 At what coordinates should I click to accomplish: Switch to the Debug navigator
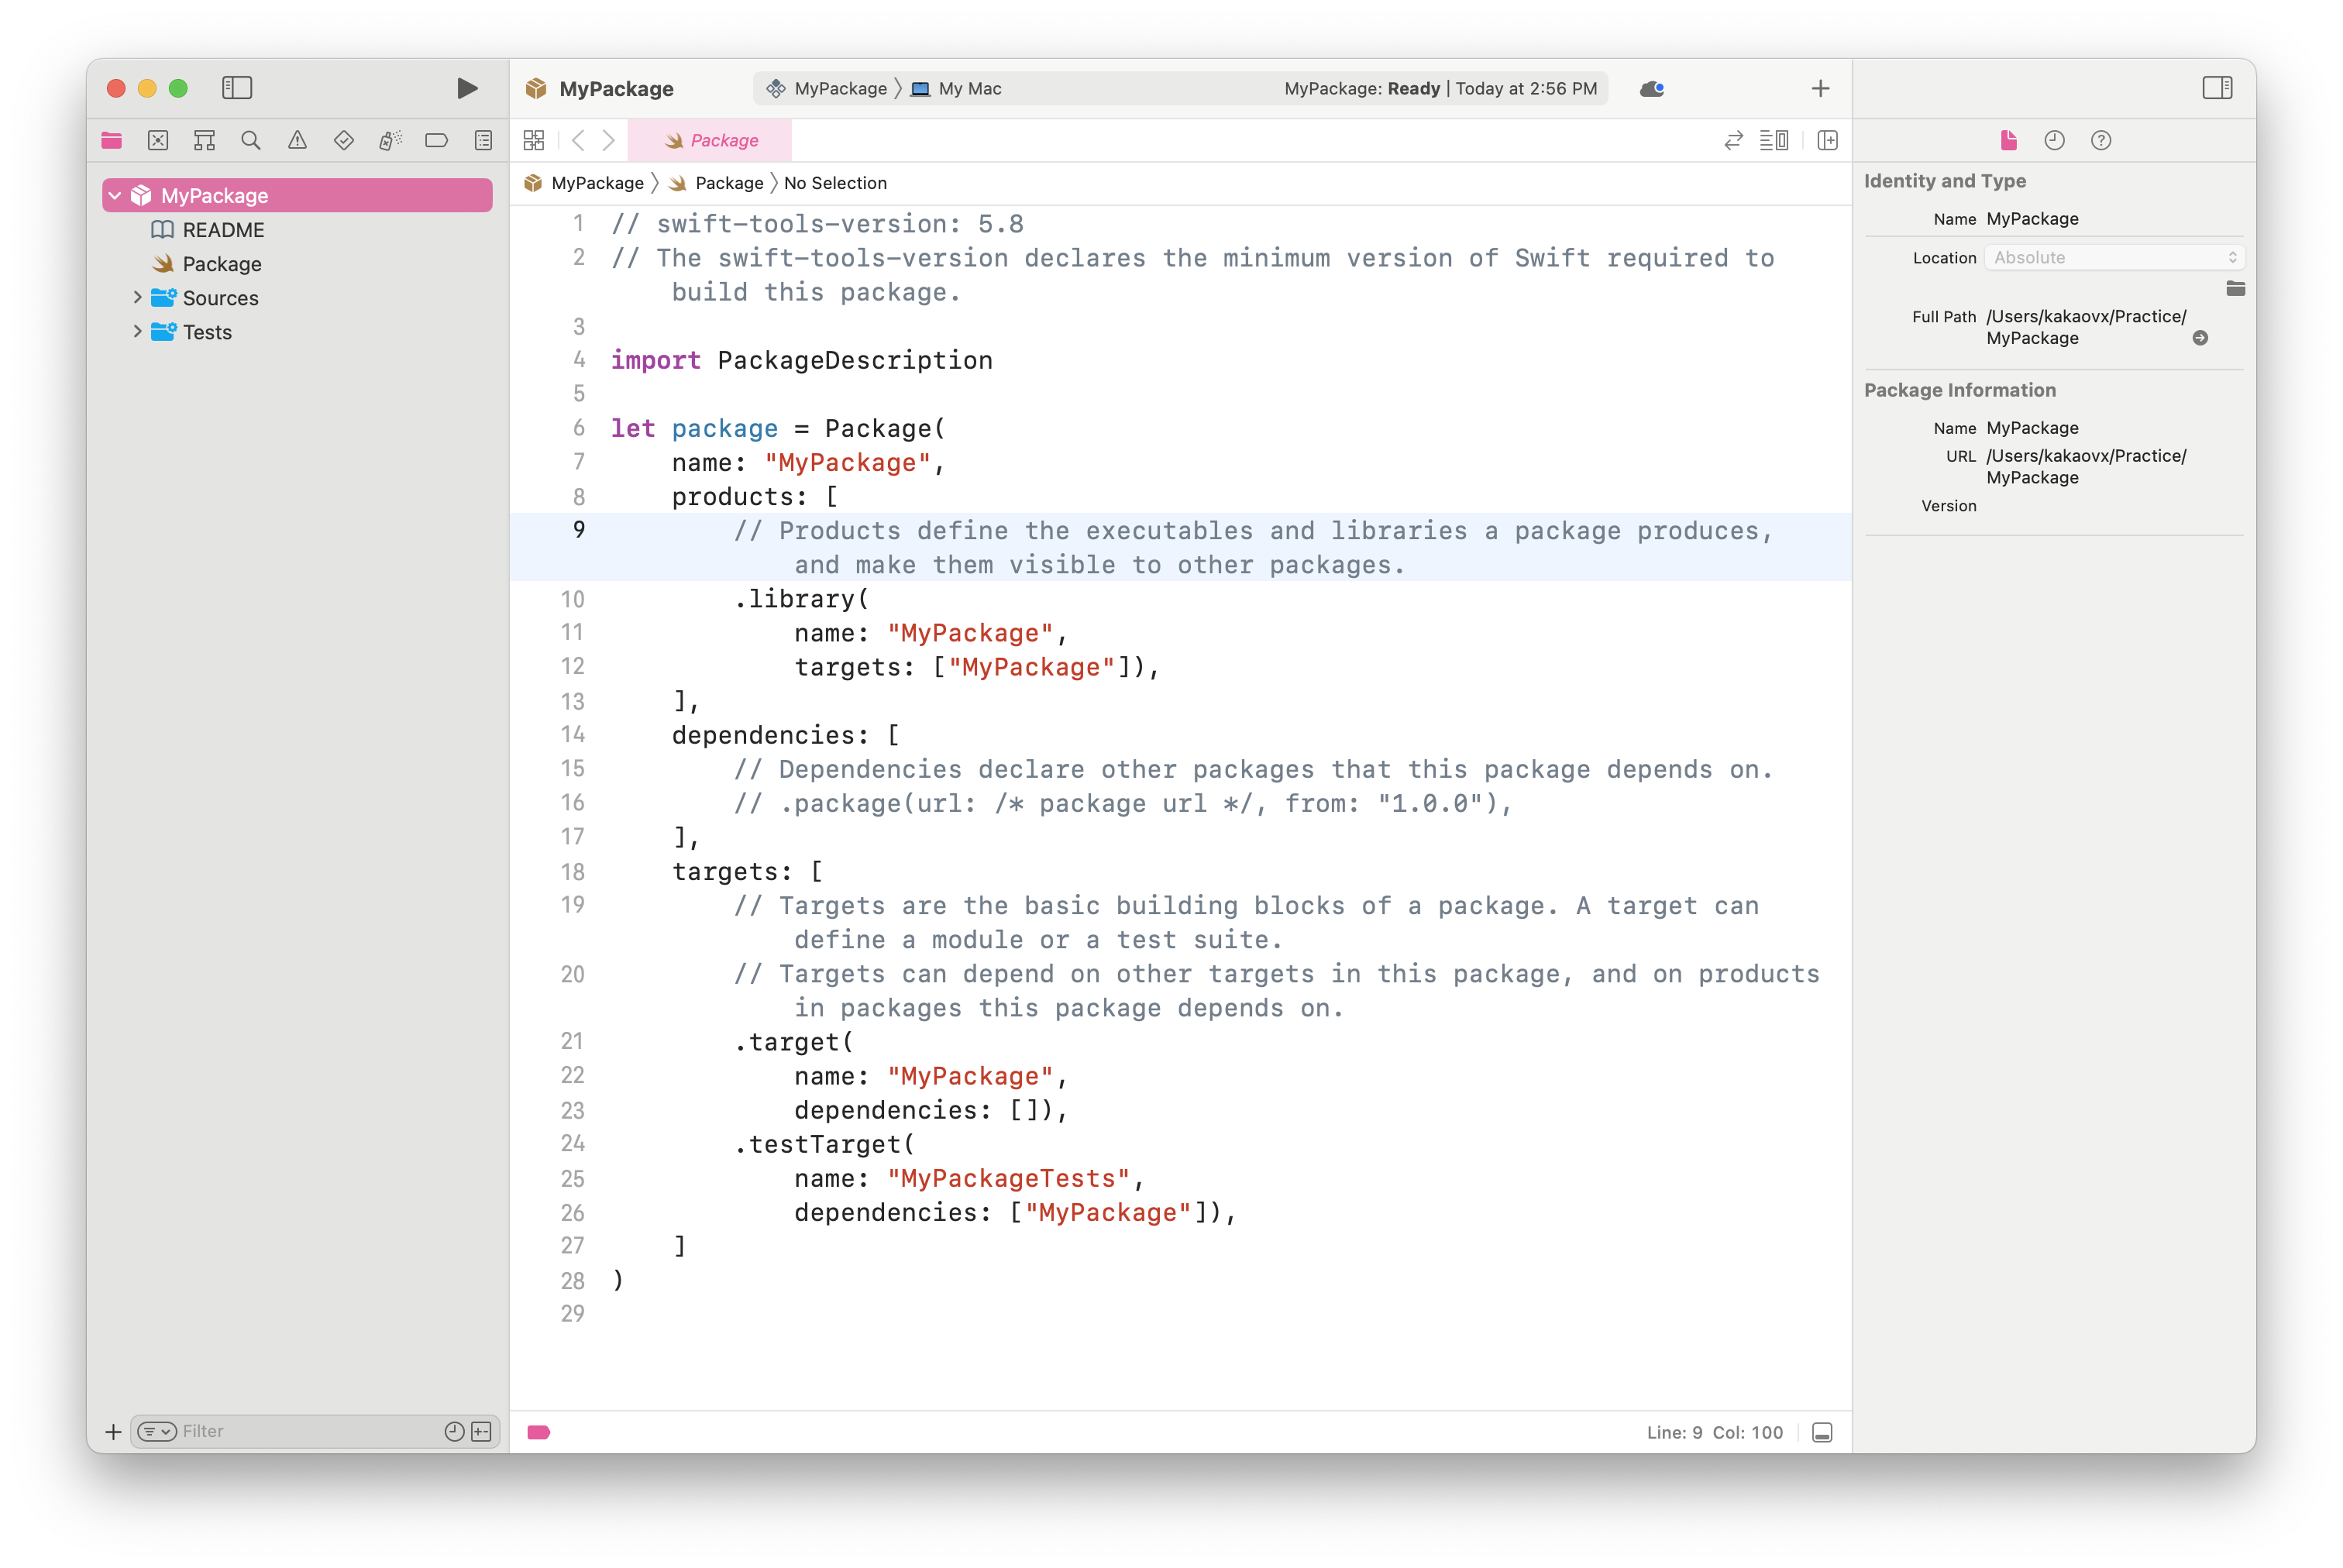pos(390,140)
